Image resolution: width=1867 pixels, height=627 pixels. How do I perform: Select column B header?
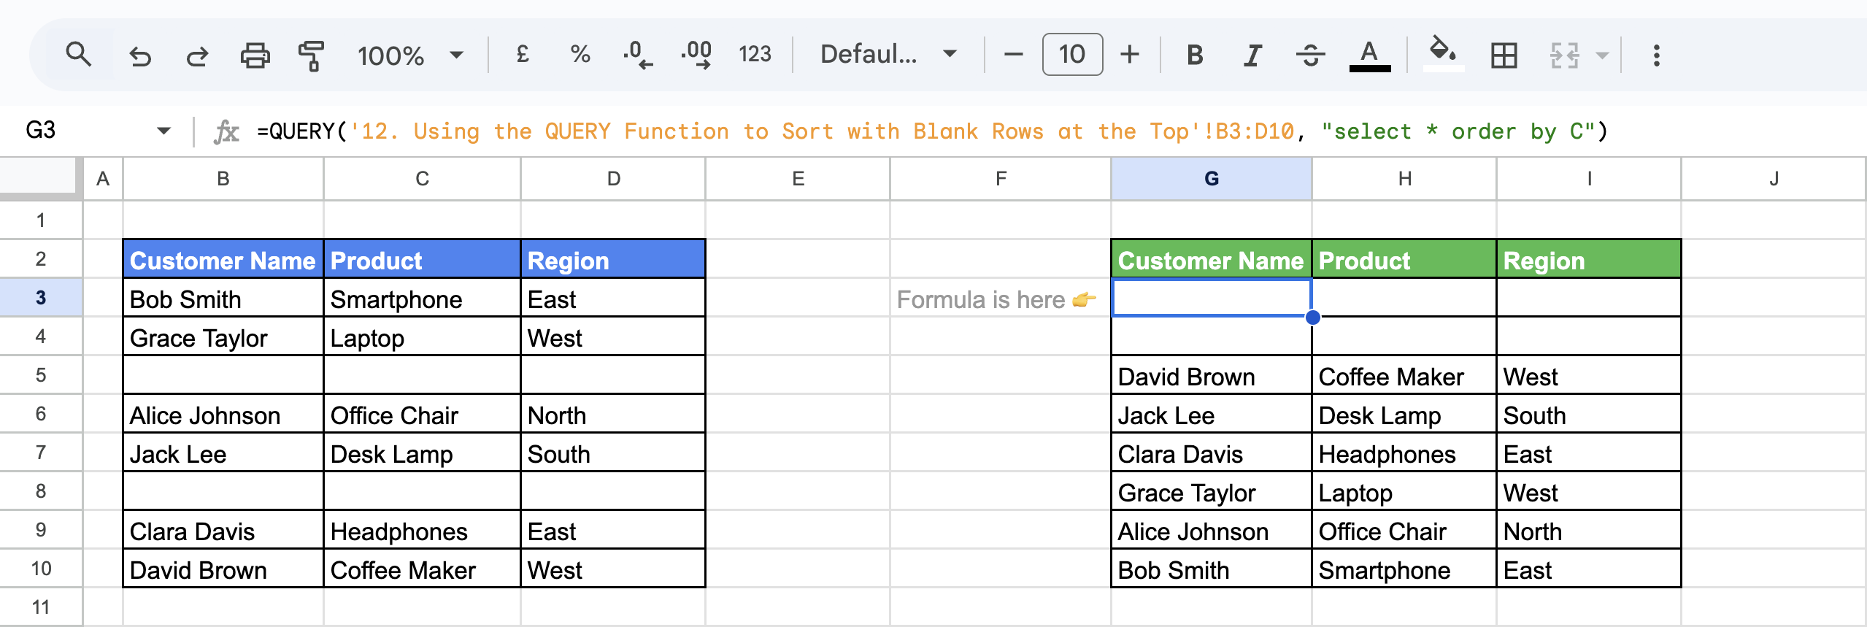coord(223,179)
